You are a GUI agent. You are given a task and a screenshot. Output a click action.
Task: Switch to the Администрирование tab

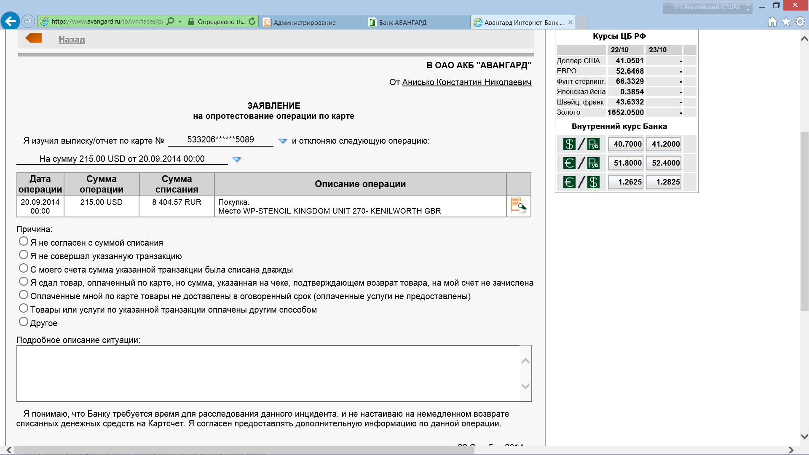click(x=312, y=22)
